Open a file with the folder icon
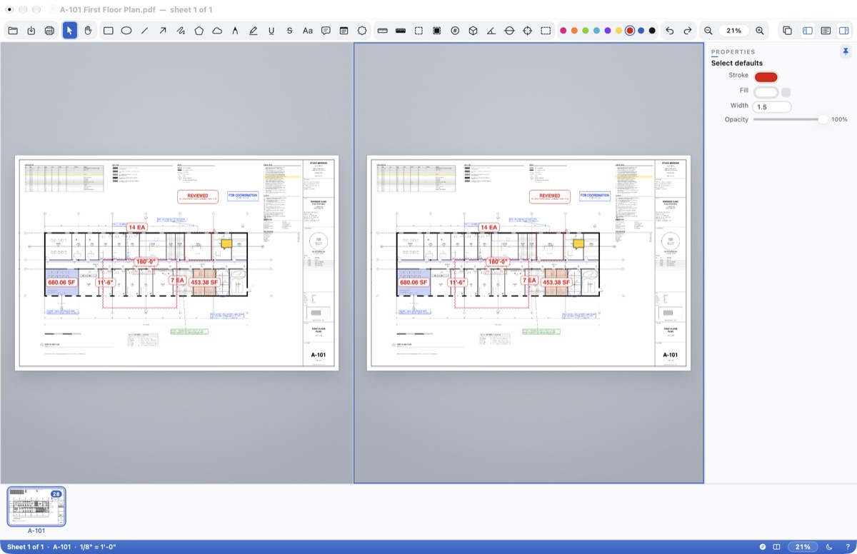 (x=13, y=31)
